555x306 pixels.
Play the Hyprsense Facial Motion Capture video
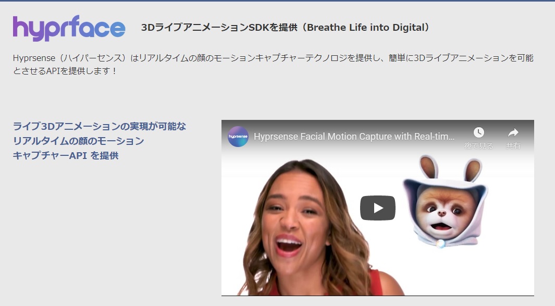coord(377,208)
